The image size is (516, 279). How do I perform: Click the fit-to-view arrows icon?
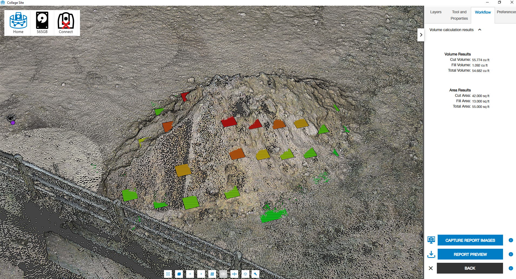168,274
